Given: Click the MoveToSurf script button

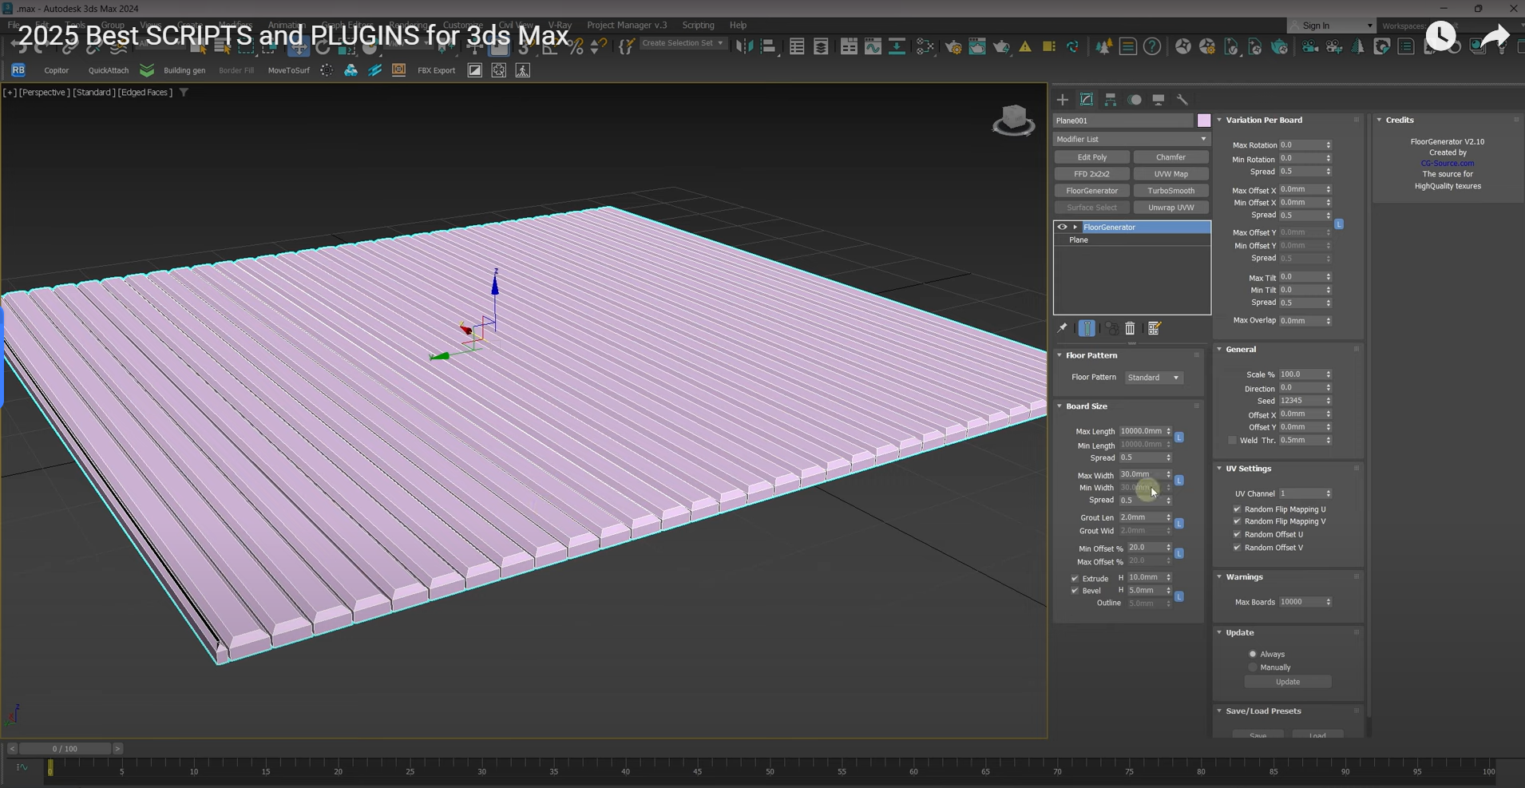Looking at the screenshot, I should tap(289, 70).
